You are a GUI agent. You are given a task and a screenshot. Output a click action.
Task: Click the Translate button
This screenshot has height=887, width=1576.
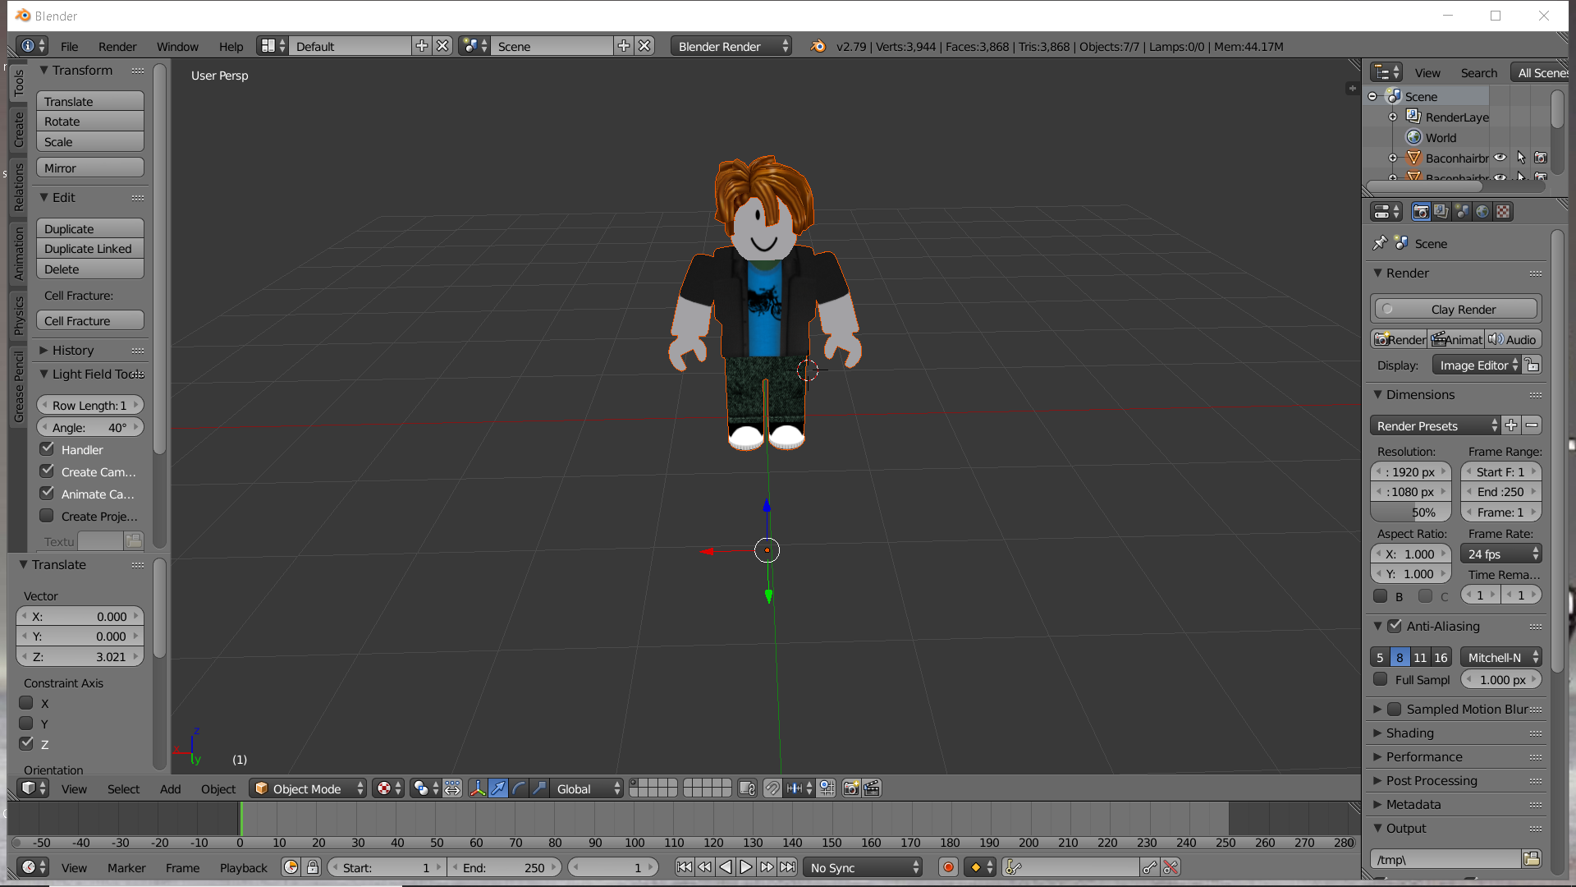(90, 101)
